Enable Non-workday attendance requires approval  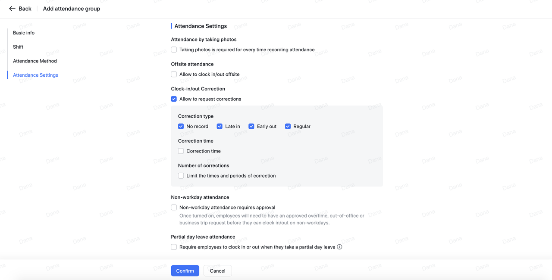click(174, 207)
